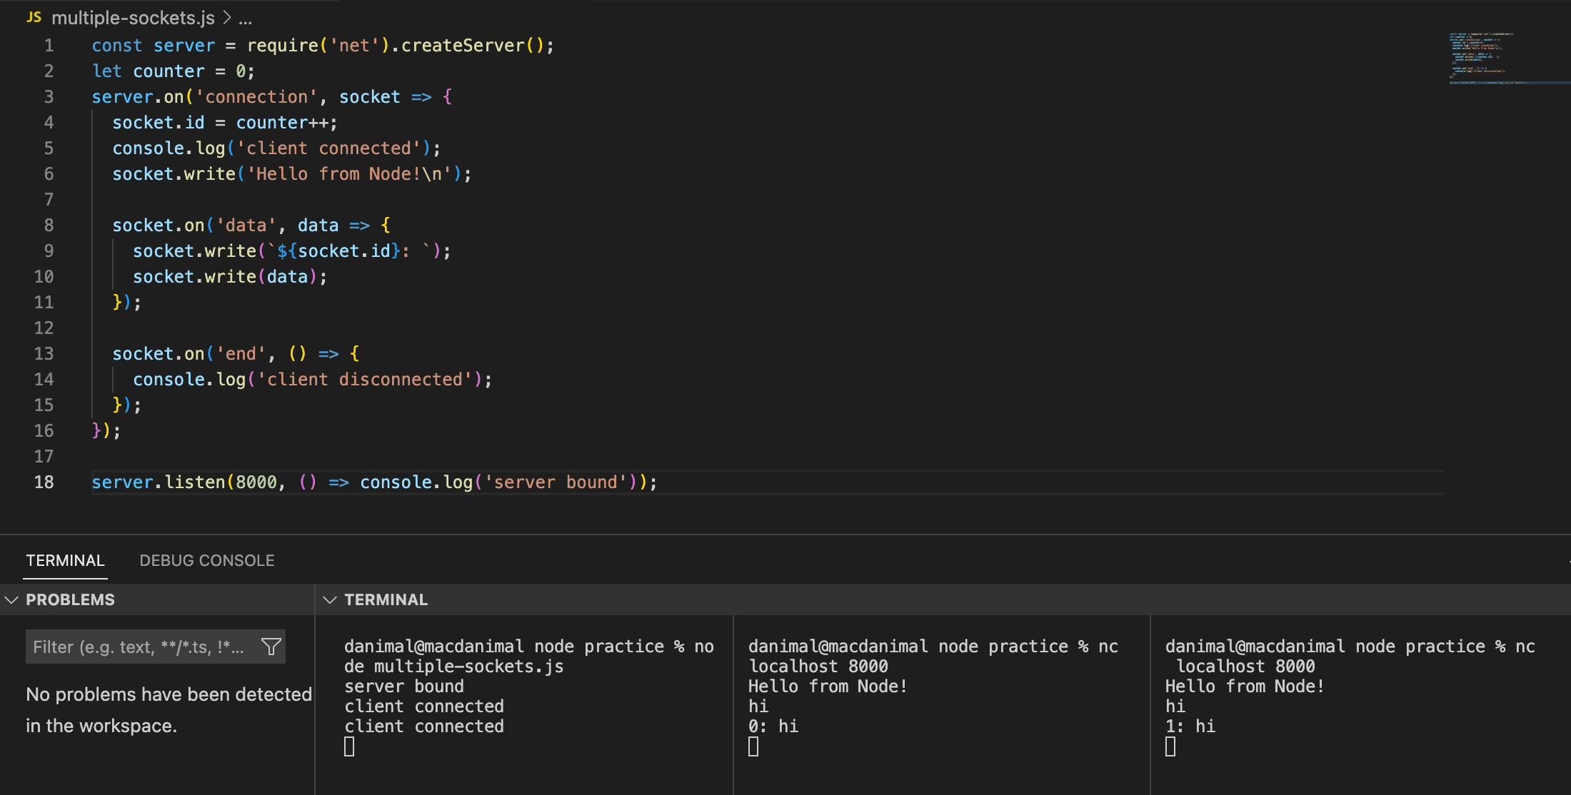This screenshot has width=1571, height=795.
Task: Focus cursor block in right terminal
Action: [x=1170, y=746]
